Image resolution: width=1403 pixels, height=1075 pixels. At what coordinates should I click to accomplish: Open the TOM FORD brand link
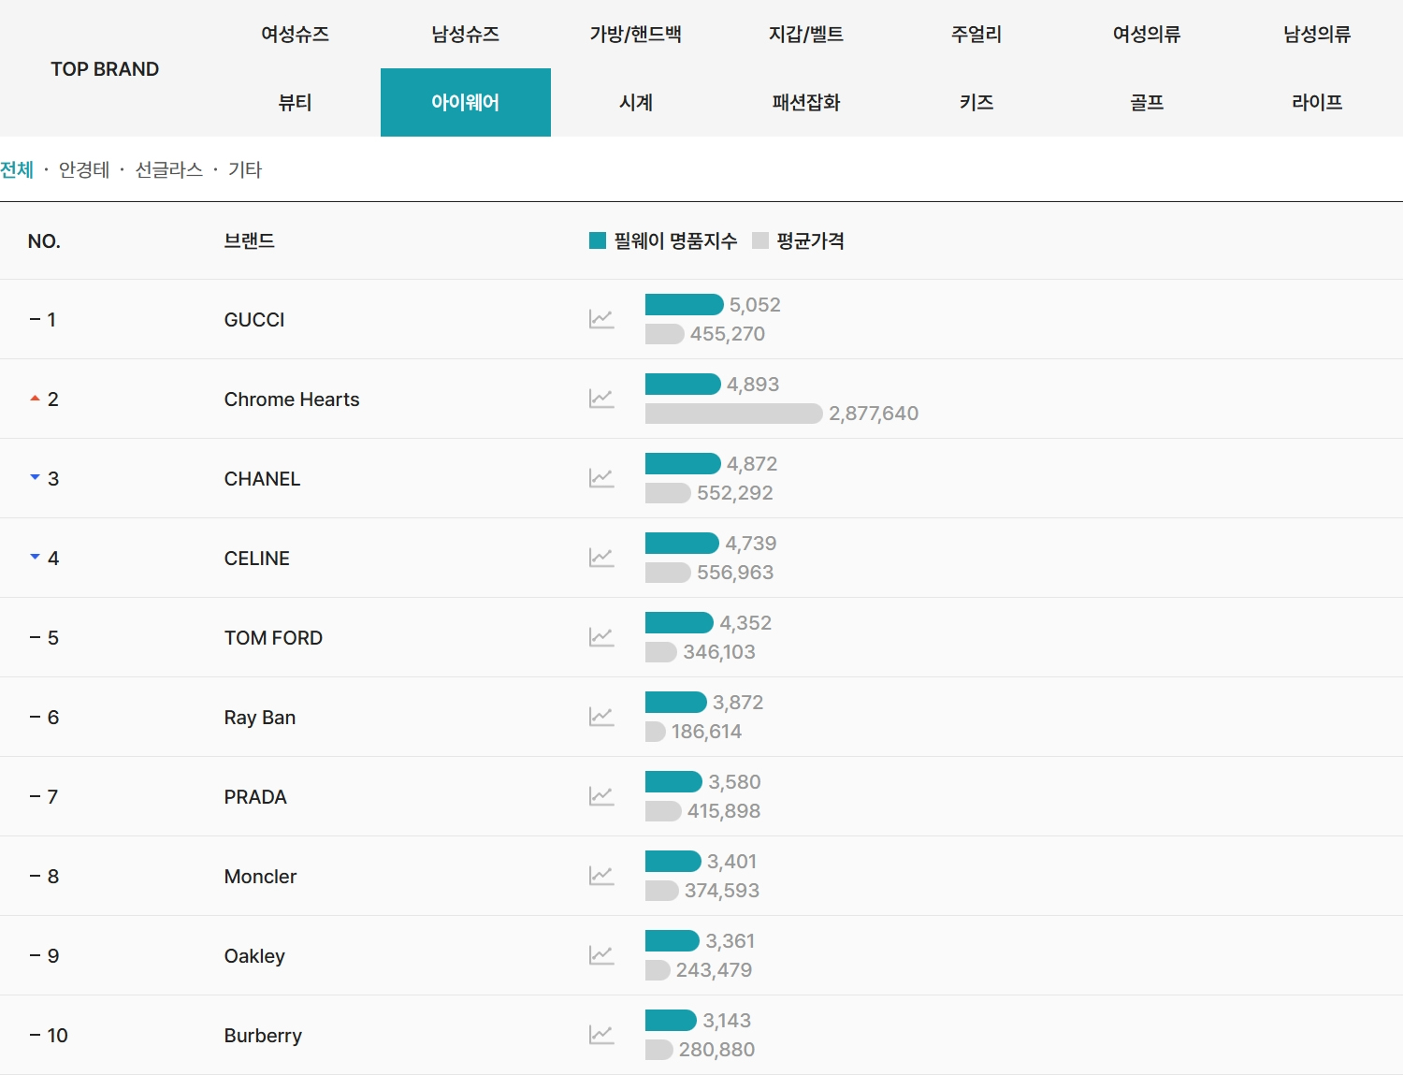point(273,638)
